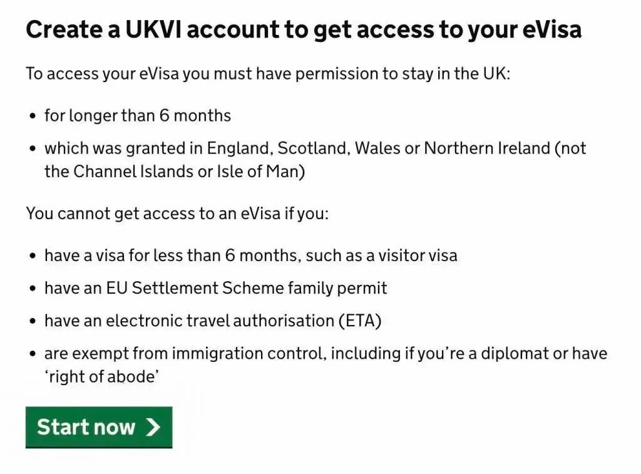
Task: Click the (ETA) abbreviation text
Action: pos(360,321)
